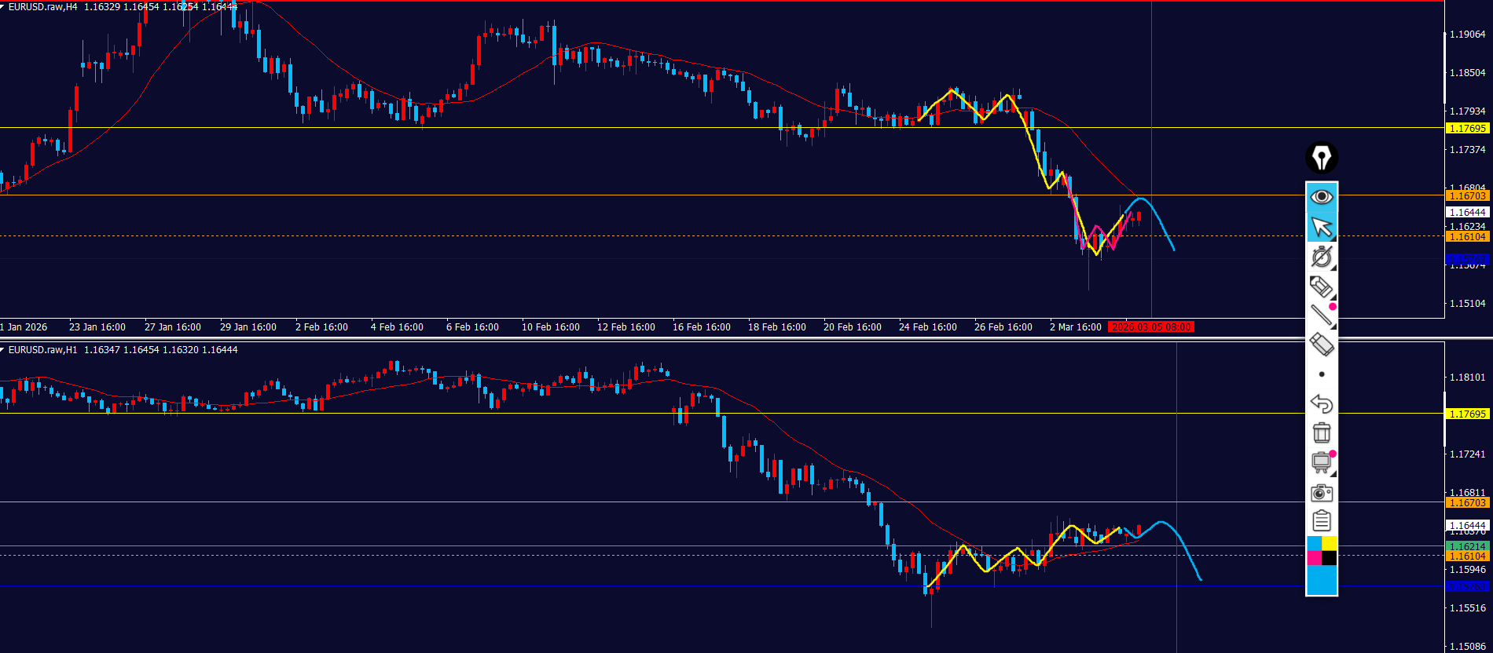
Task: Click the 1.17695 yellow price label on H4 chart
Action: tap(1467, 128)
